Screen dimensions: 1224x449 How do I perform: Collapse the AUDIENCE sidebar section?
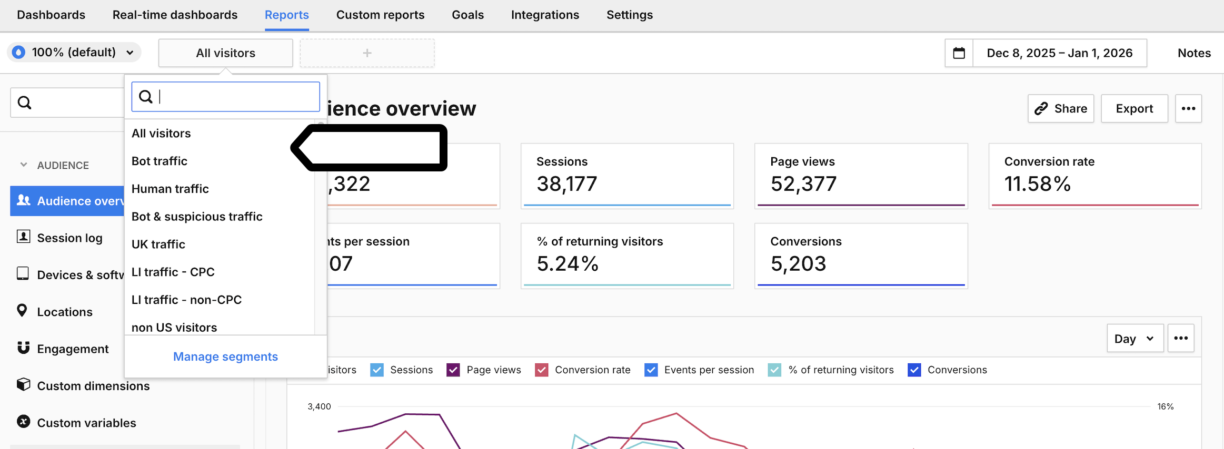24,165
